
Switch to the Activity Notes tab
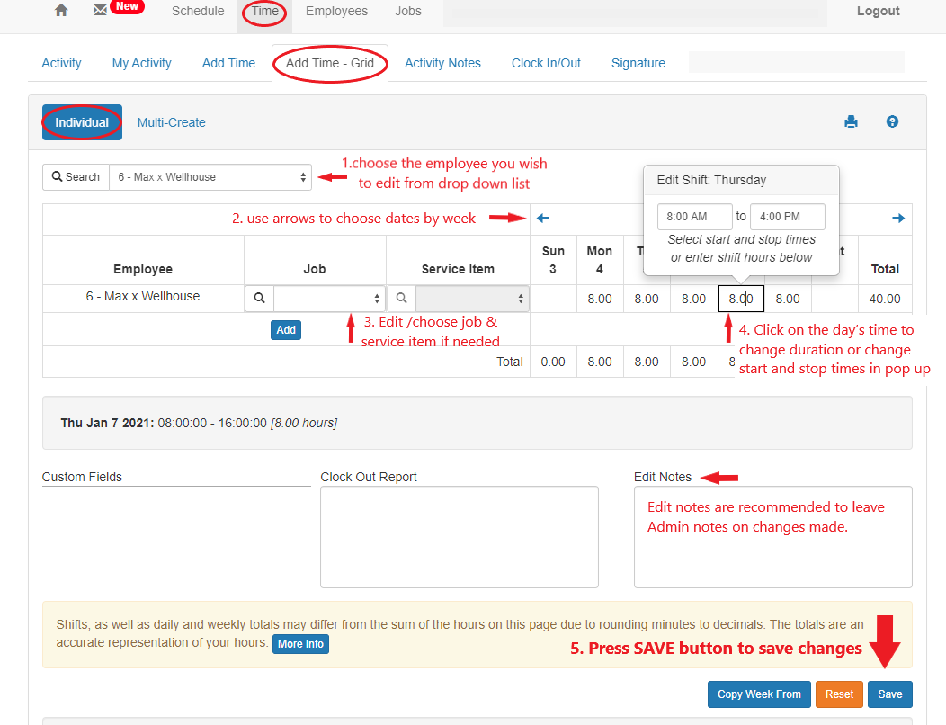click(442, 63)
